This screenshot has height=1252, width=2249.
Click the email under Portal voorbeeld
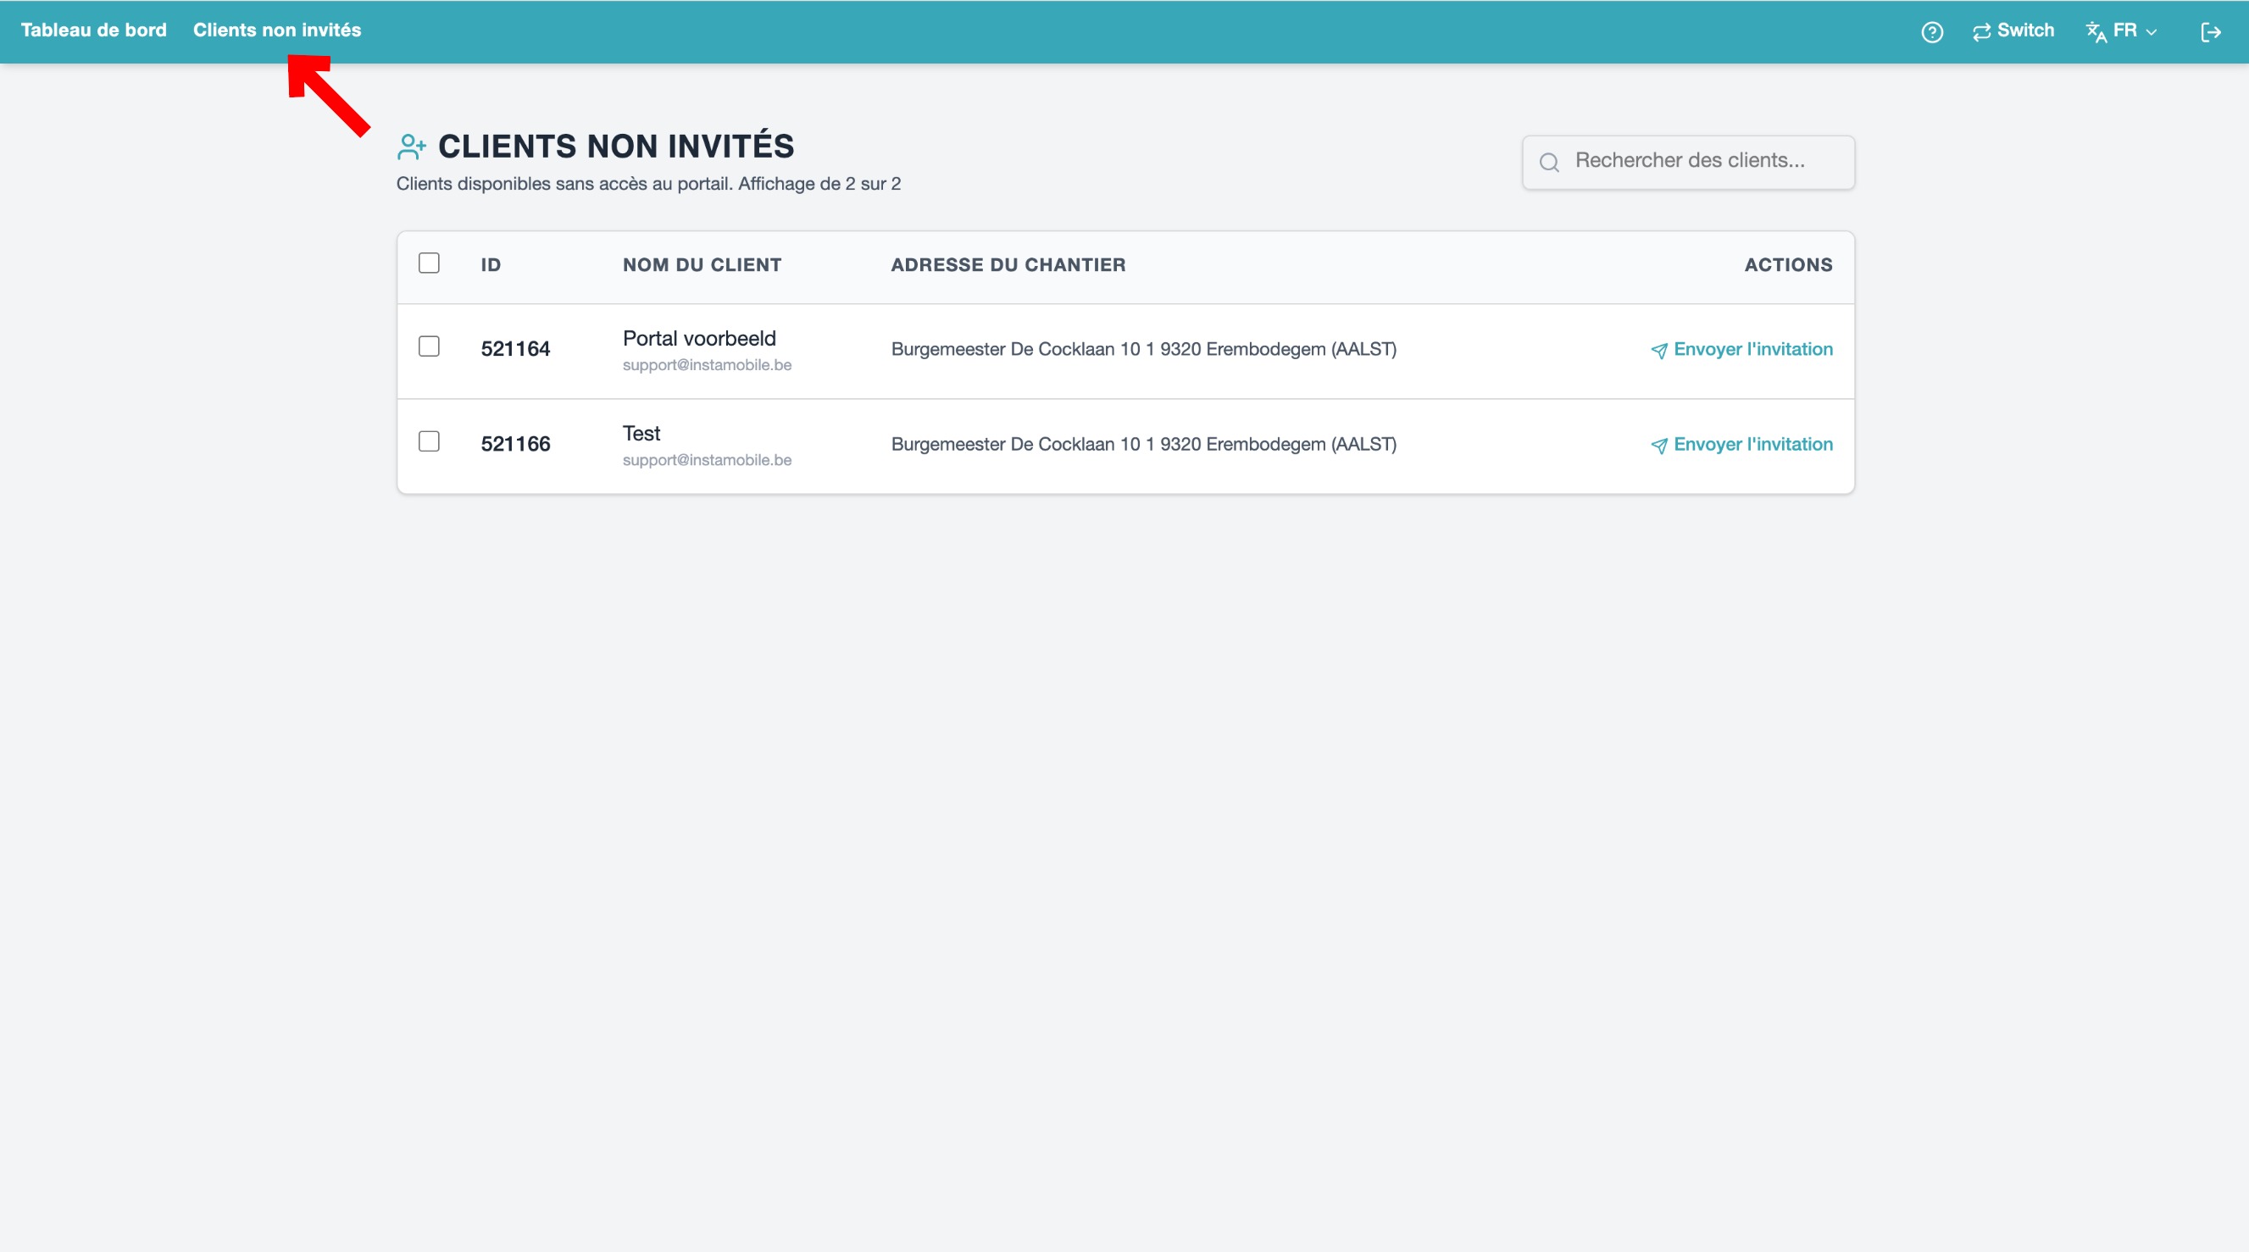(708, 366)
